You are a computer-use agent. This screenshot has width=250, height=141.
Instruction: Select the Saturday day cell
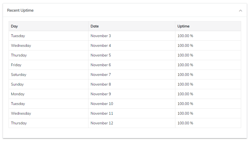point(19,75)
